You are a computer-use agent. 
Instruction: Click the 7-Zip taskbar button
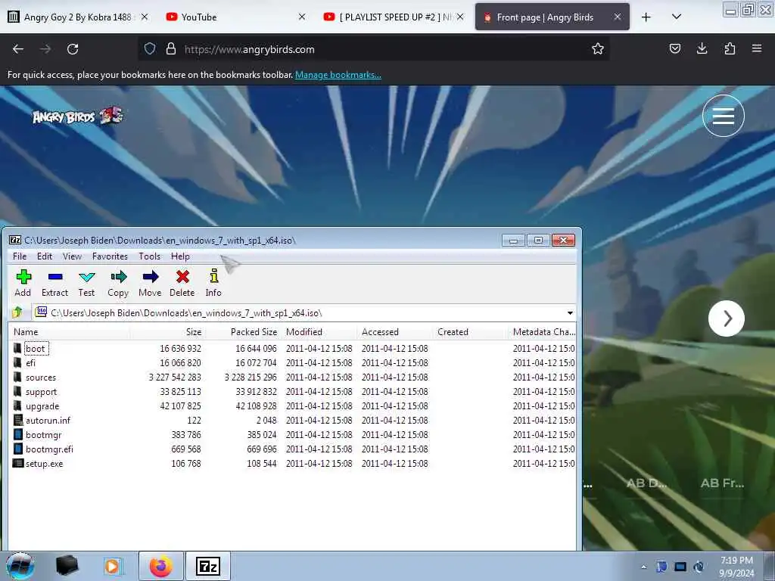pyautogui.click(x=208, y=566)
